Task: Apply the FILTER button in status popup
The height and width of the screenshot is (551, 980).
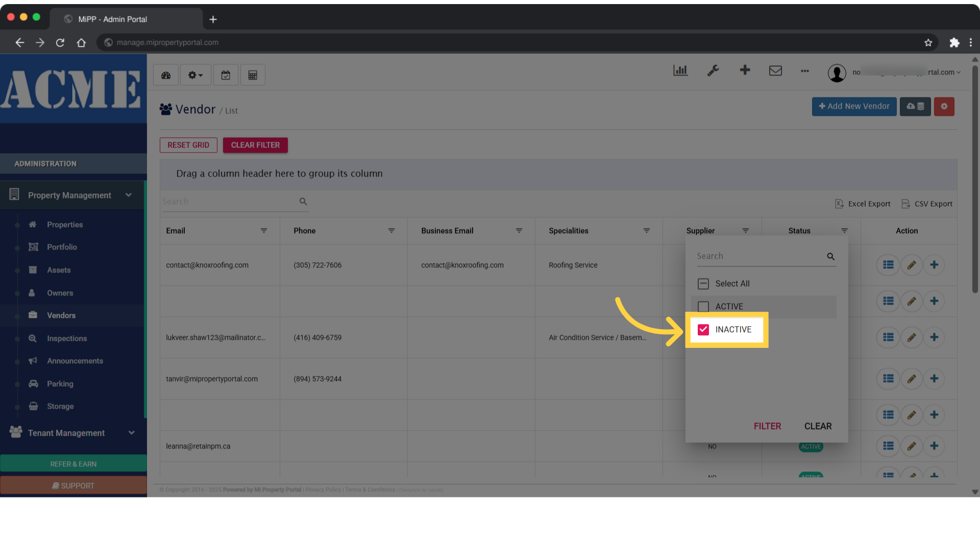Action: pos(767,426)
